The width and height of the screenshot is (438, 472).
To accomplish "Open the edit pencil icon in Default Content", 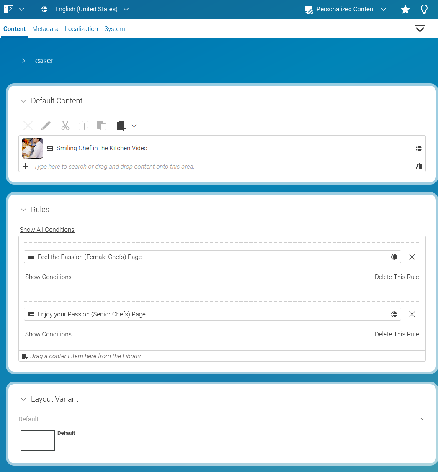I will tap(46, 126).
